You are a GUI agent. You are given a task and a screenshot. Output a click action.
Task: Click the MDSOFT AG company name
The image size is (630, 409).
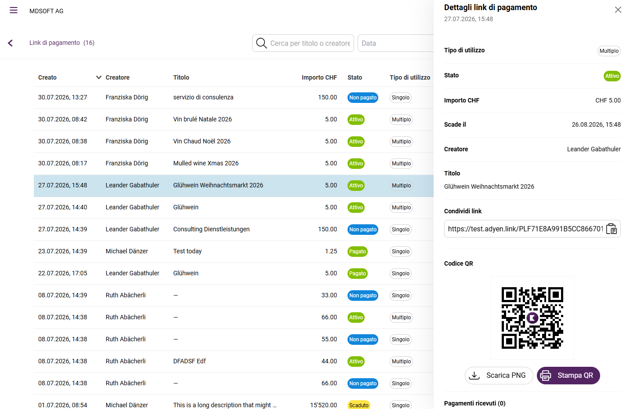coord(46,11)
